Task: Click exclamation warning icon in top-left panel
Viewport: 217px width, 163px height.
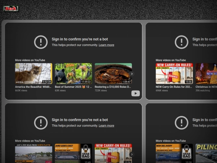Action: (x=41, y=42)
